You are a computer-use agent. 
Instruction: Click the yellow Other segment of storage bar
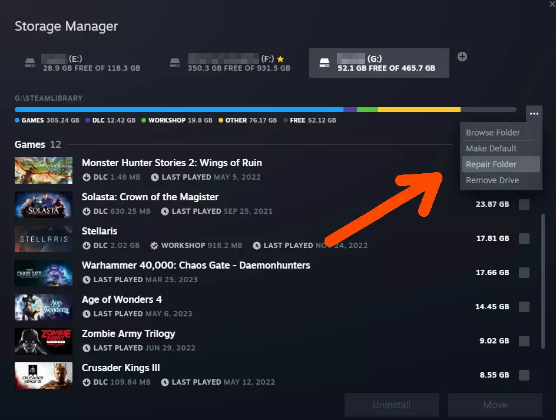[419, 110]
